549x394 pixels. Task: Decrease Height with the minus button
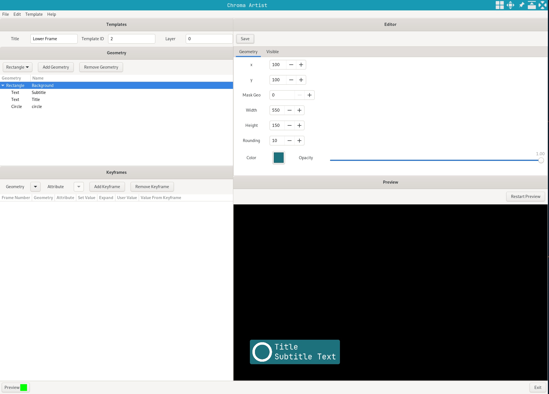click(290, 125)
